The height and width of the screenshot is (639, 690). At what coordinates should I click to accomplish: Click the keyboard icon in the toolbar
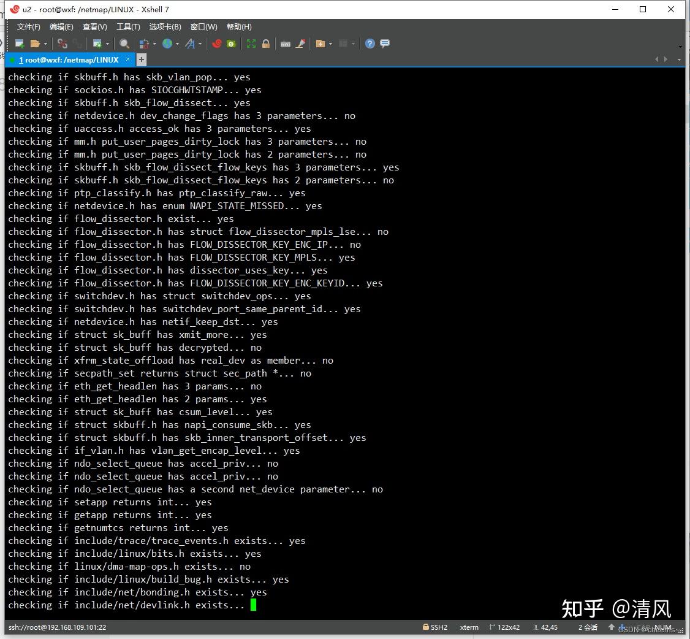[285, 44]
